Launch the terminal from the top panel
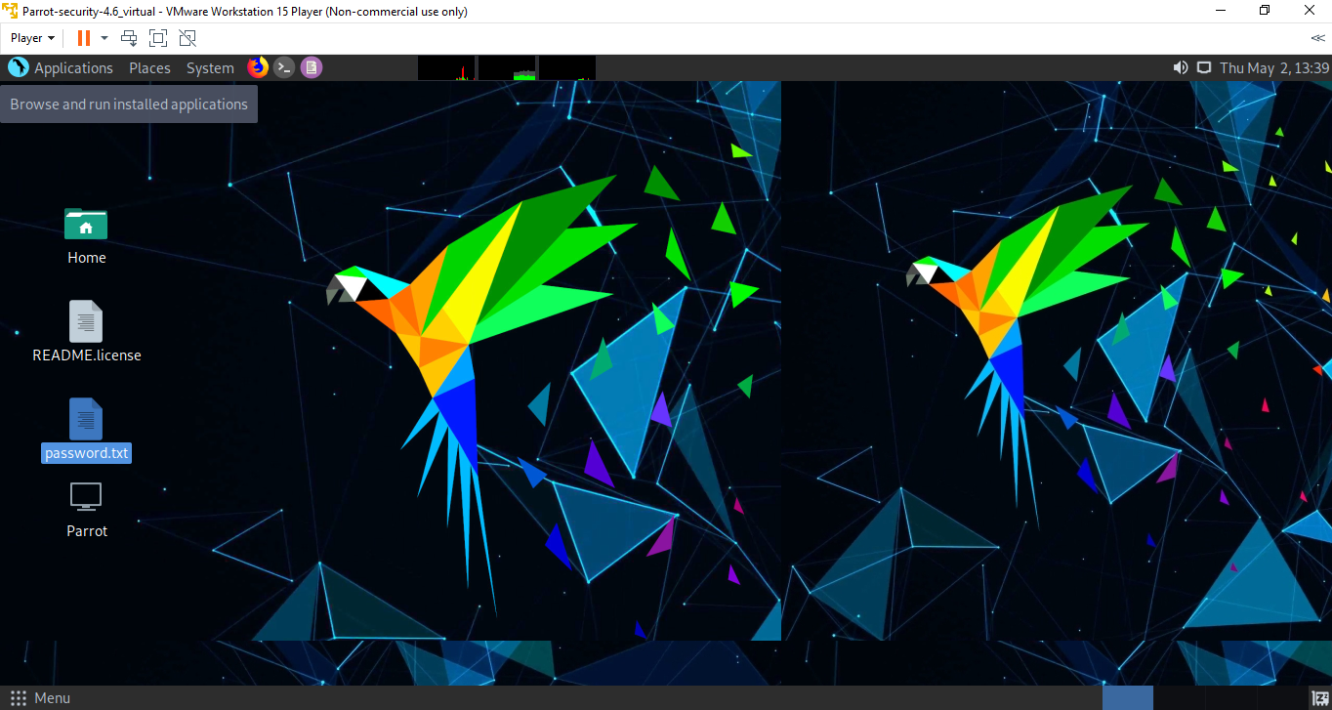The height and width of the screenshot is (710, 1332). click(284, 67)
